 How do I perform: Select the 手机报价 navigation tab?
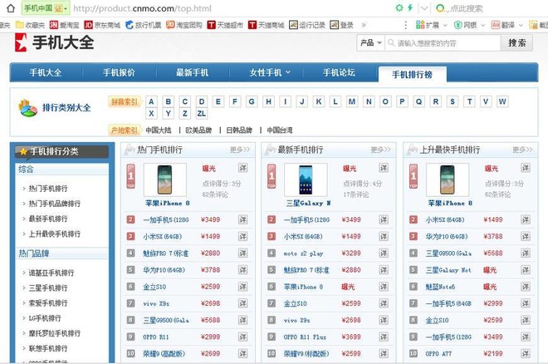119,73
